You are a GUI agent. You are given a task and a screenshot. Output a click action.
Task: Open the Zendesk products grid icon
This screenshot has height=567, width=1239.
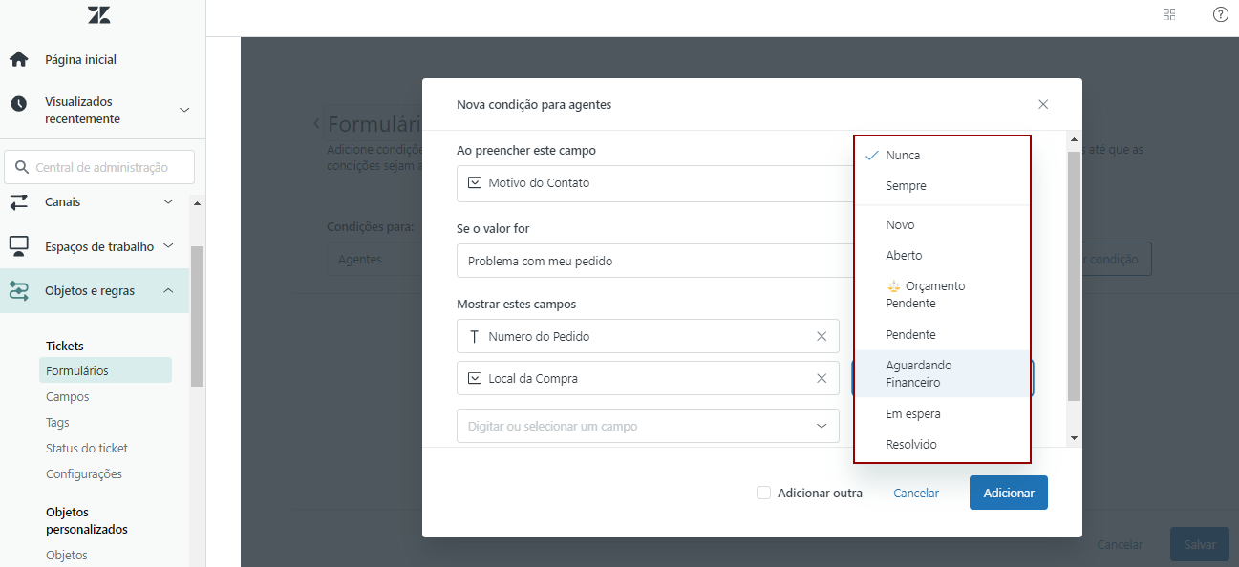tap(1169, 14)
